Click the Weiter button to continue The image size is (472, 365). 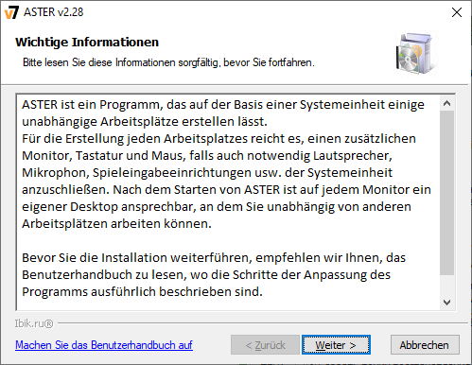tap(336, 345)
